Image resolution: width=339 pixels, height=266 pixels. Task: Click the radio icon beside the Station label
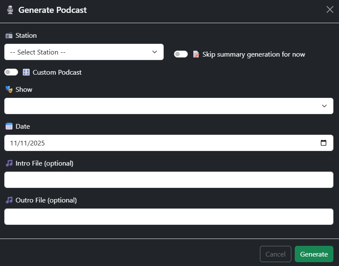[9, 36]
